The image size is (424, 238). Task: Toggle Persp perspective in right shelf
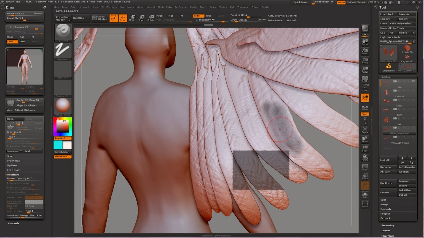pyautogui.click(x=365, y=79)
